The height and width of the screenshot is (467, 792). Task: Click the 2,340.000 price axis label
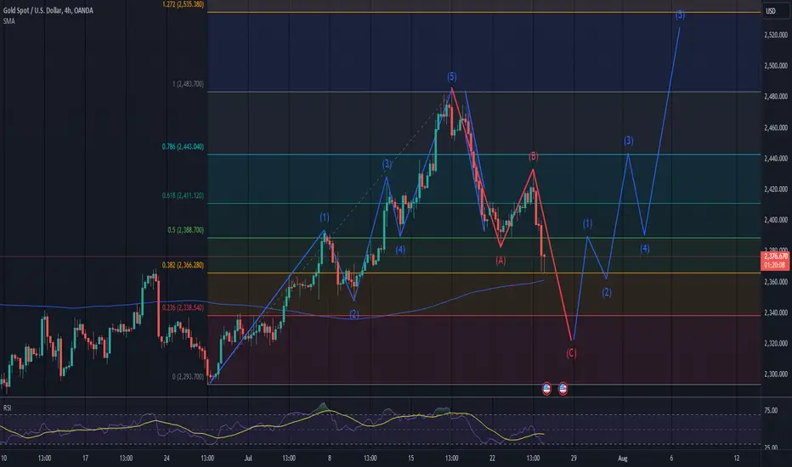(776, 313)
